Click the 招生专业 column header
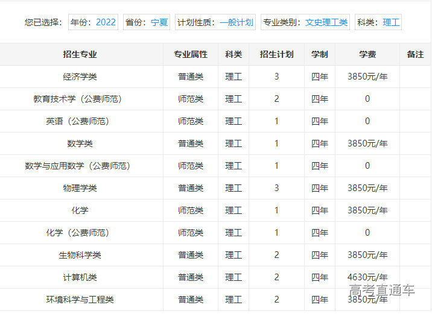The image size is (432, 314). pos(80,54)
